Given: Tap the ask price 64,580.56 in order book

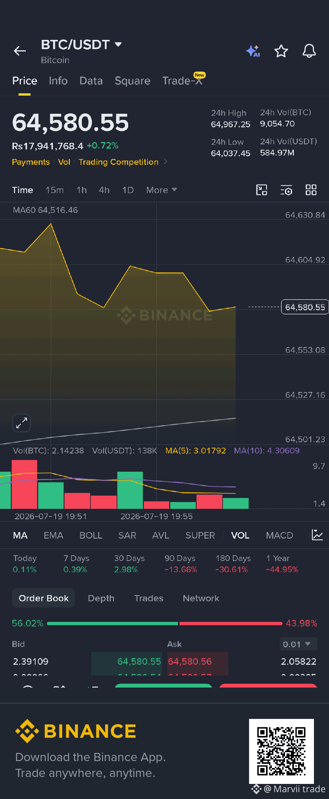Looking at the screenshot, I should 190,661.
